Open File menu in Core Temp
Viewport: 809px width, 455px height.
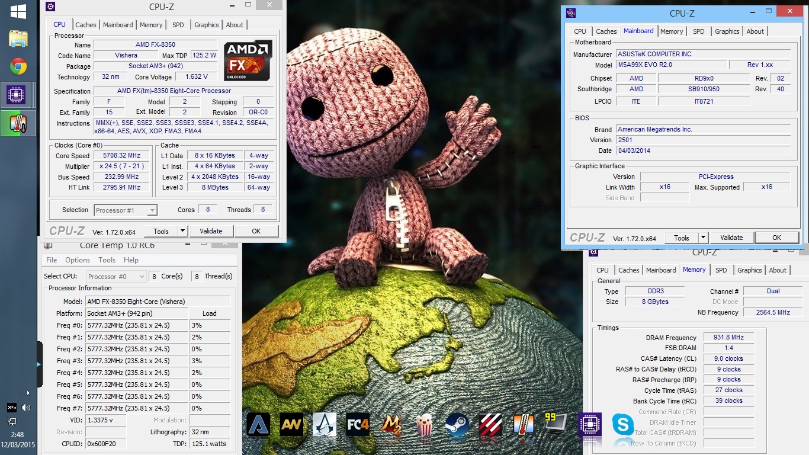click(52, 260)
